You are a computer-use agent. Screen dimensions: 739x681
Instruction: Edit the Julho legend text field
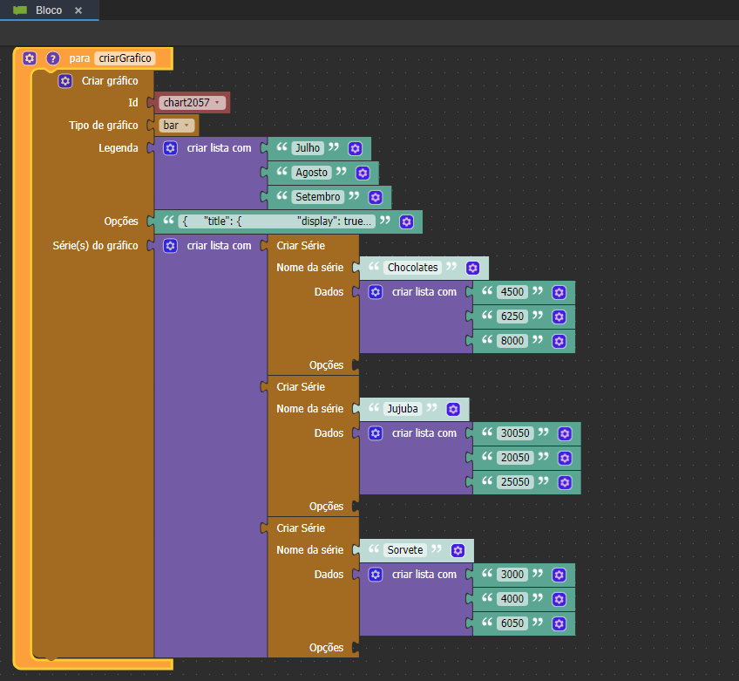click(x=308, y=148)
